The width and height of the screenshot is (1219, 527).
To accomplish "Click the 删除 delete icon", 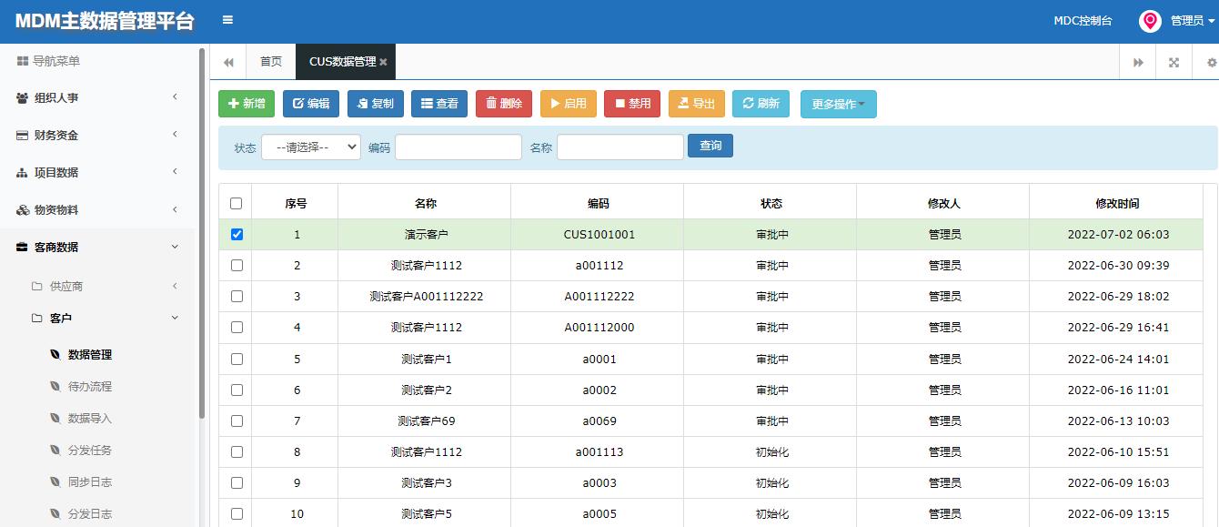I will 491,104.
